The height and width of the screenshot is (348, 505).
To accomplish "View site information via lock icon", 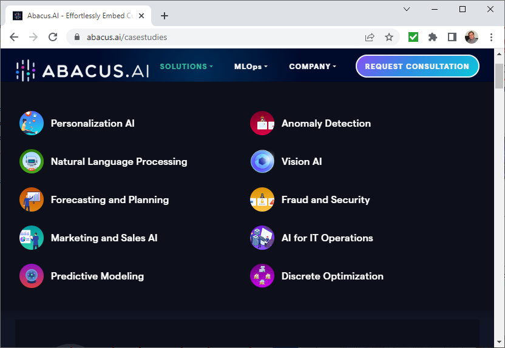I will (x=77, y=37).
